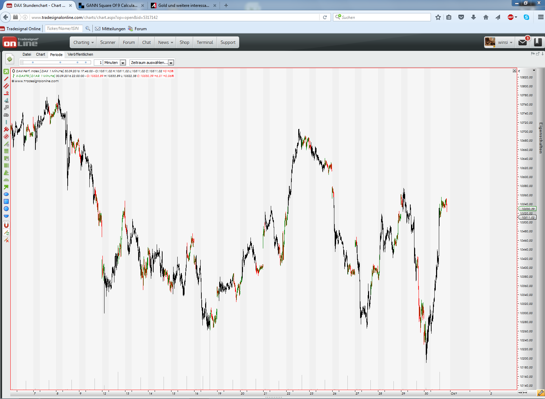
Task: Open the currency dropdown above the price axis
Action: click(534, 70)
